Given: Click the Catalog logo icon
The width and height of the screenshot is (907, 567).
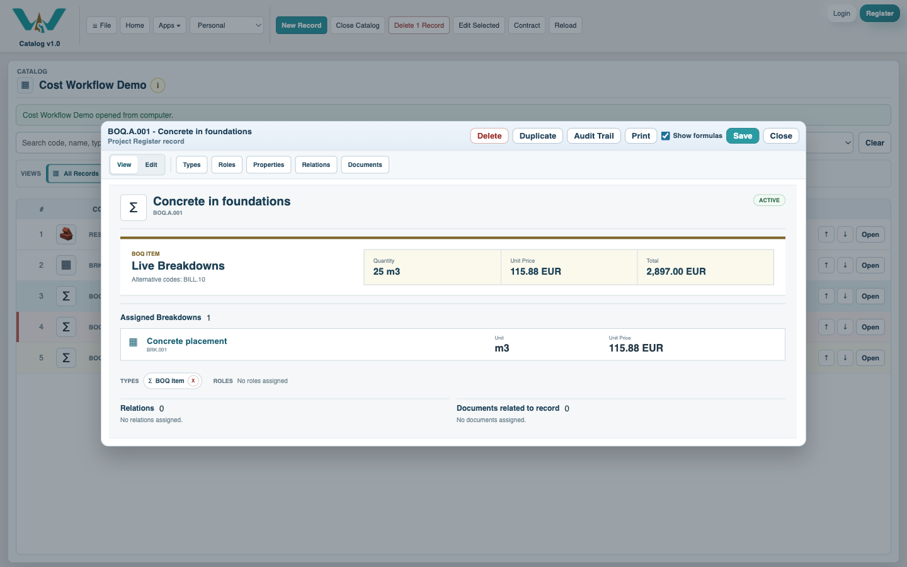Looking at the screenshot, I should (39, 20).
